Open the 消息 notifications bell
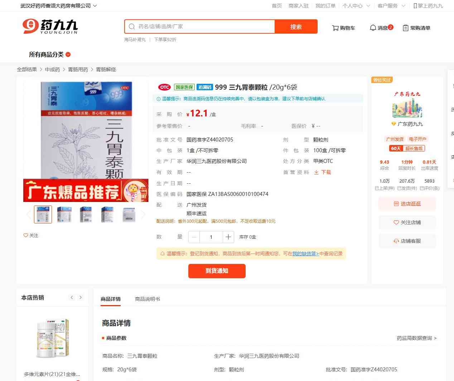The width and height of the screenshot is (454, 381). click(x=381, y=28)
